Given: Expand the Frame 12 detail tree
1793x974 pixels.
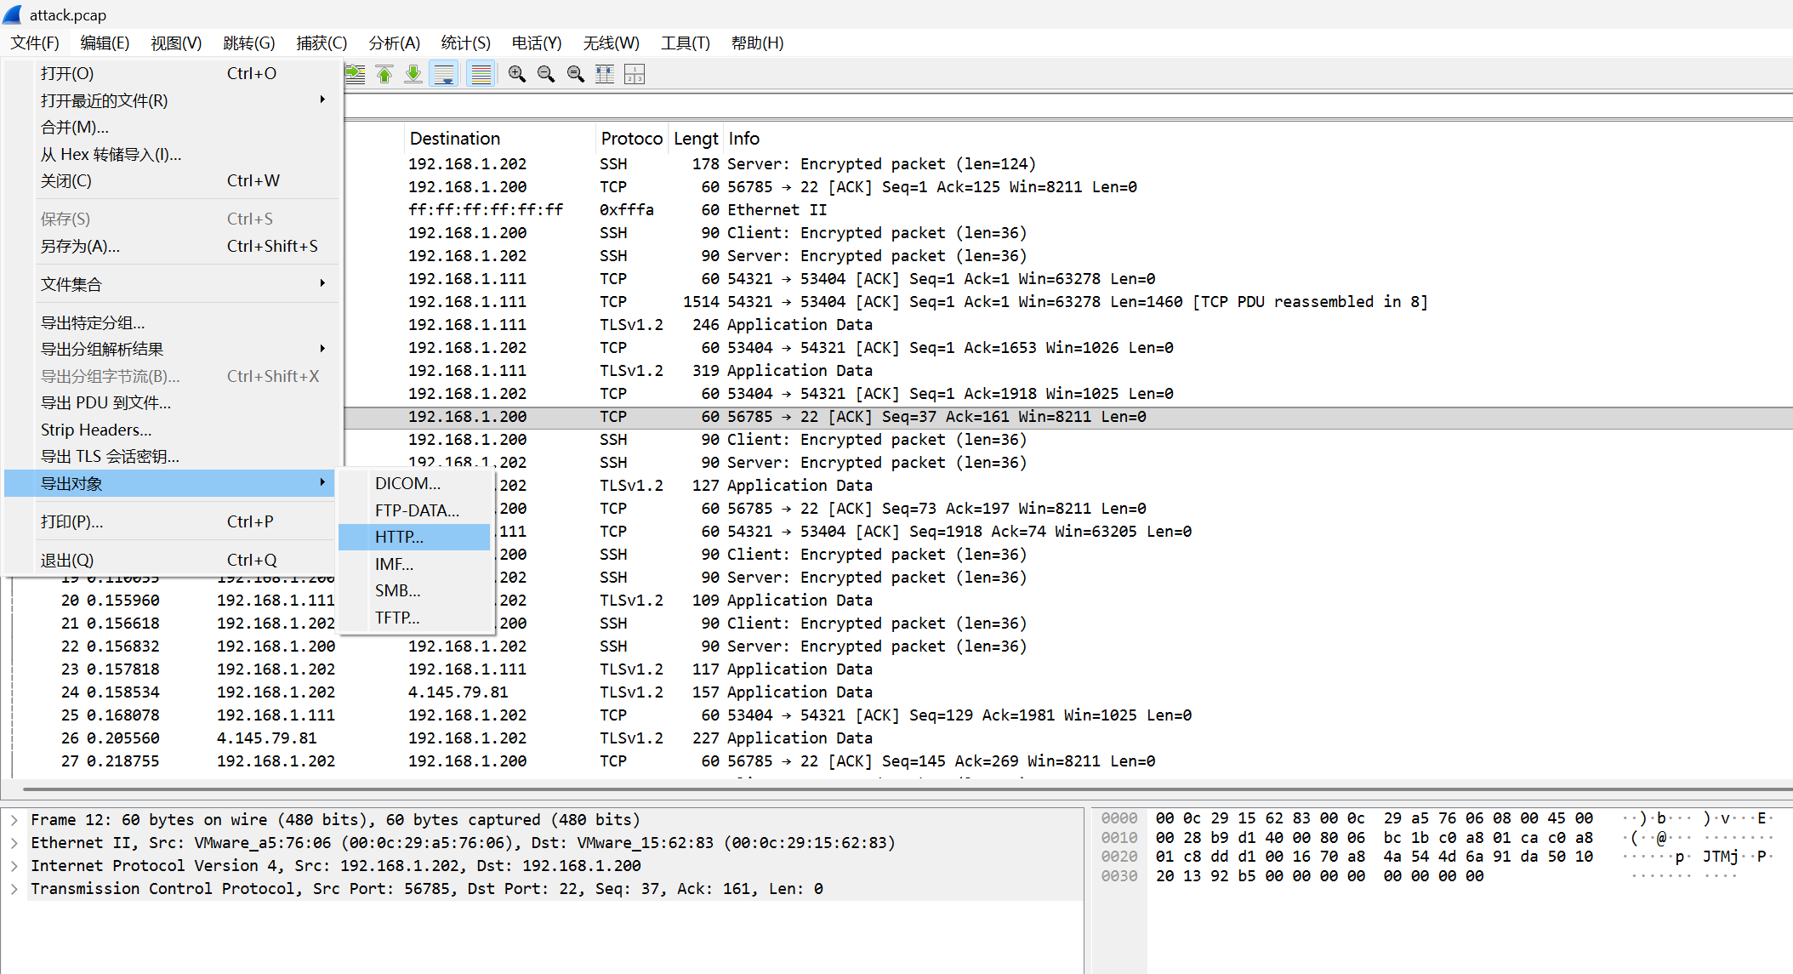Looking at the screenshot, I should [14, 820].
